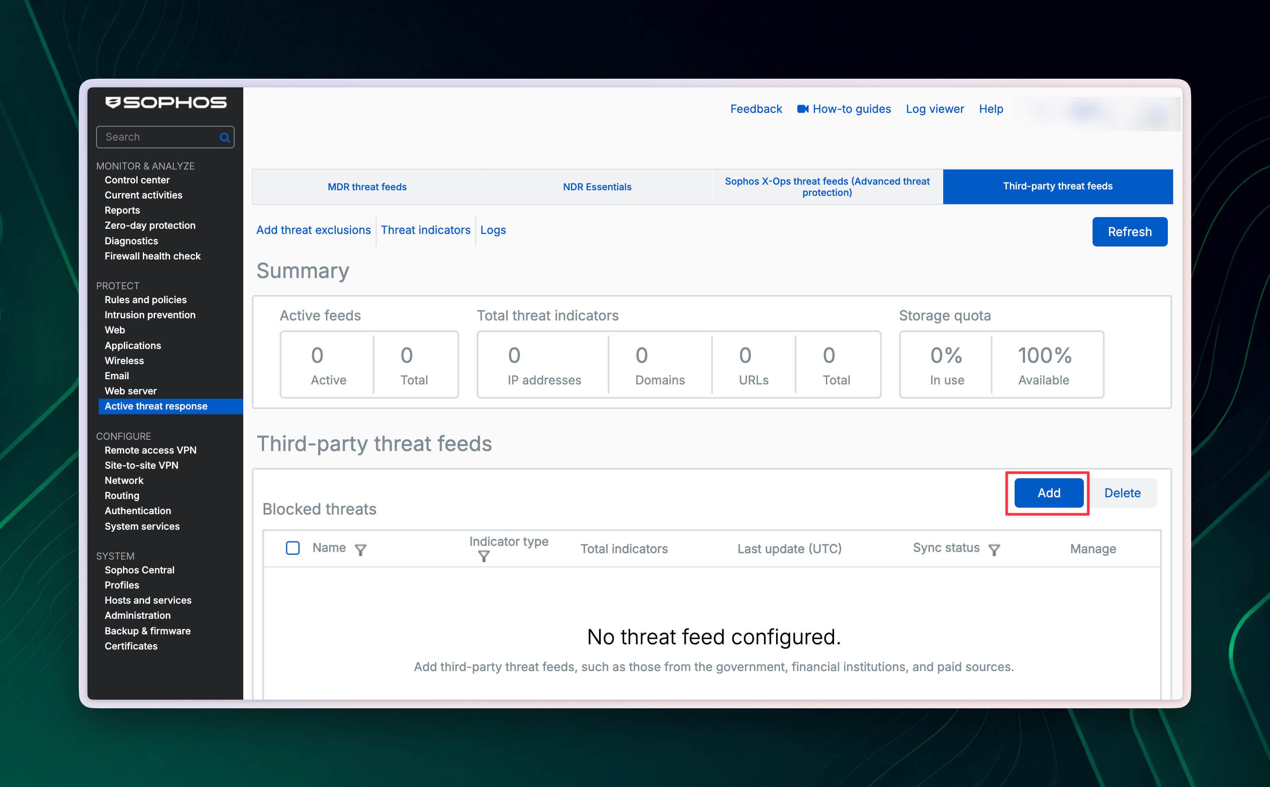The image size is (1270, 787).
Task: Open Profiles in sidebar
Action: [x=122, y=585]
